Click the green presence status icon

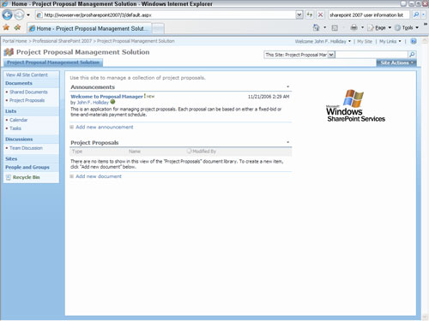[x=112, y=102]
